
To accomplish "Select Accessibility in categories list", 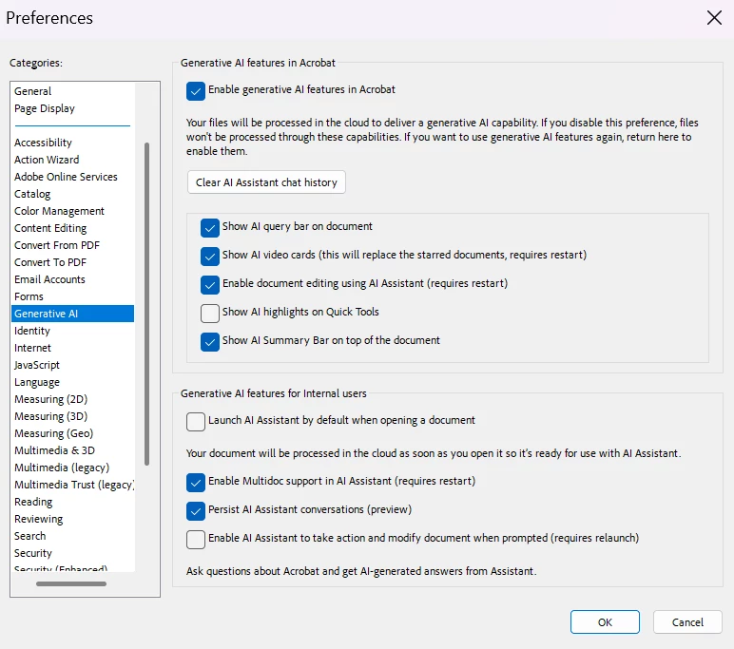I will click(x=72, y=143).
